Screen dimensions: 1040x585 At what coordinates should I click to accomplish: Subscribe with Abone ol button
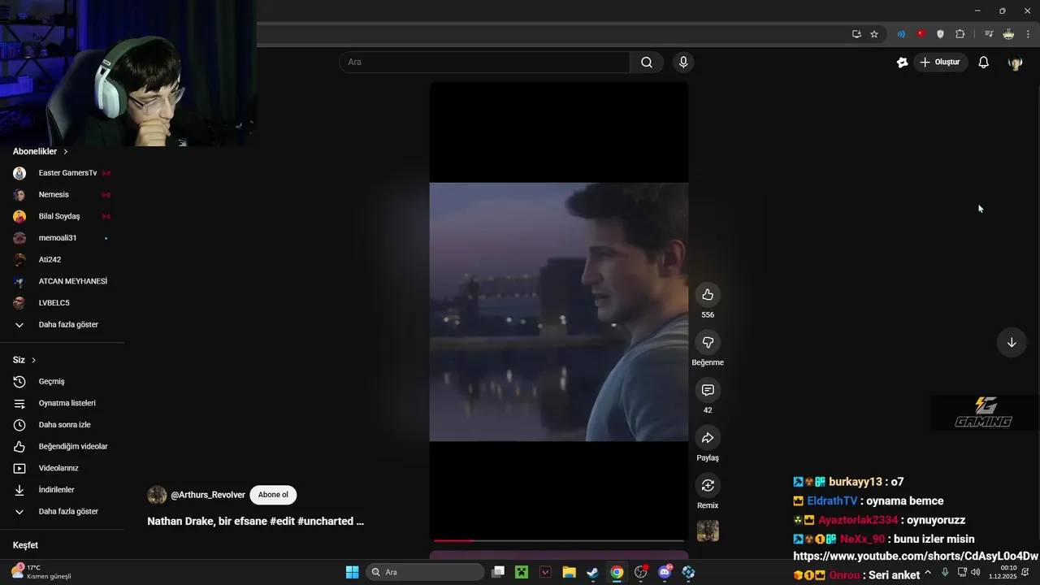[273, 495]
